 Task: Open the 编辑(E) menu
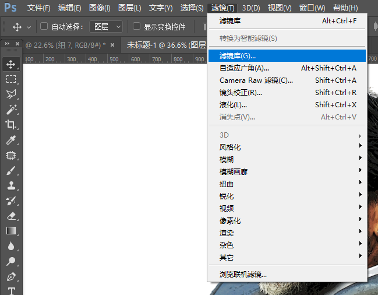point(69,8)
